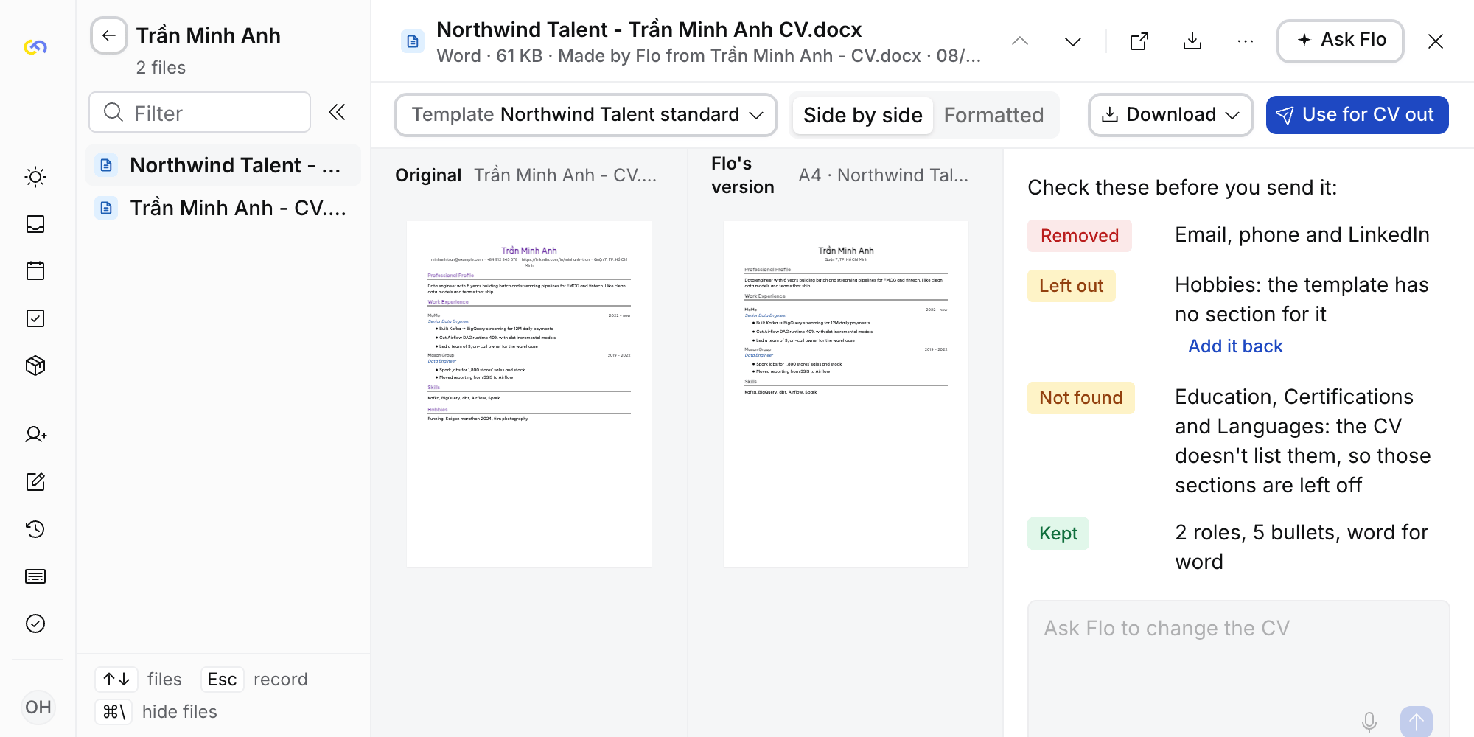Click the Not found status tag
1474x737 pixels.
pos(1081,398)
